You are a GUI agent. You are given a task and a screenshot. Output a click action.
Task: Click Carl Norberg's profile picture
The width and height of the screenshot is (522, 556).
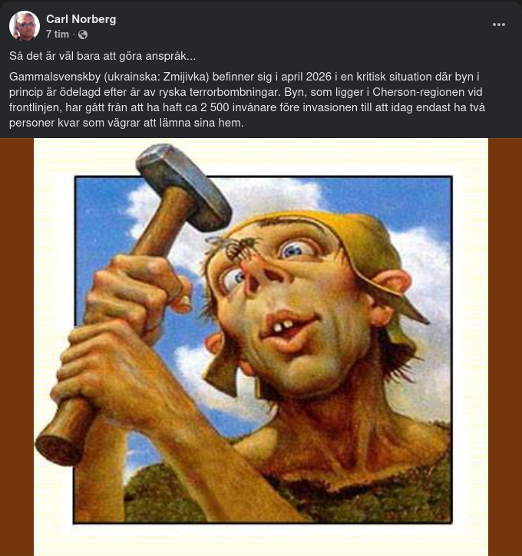pyautogui.click(x=25, y=26)
